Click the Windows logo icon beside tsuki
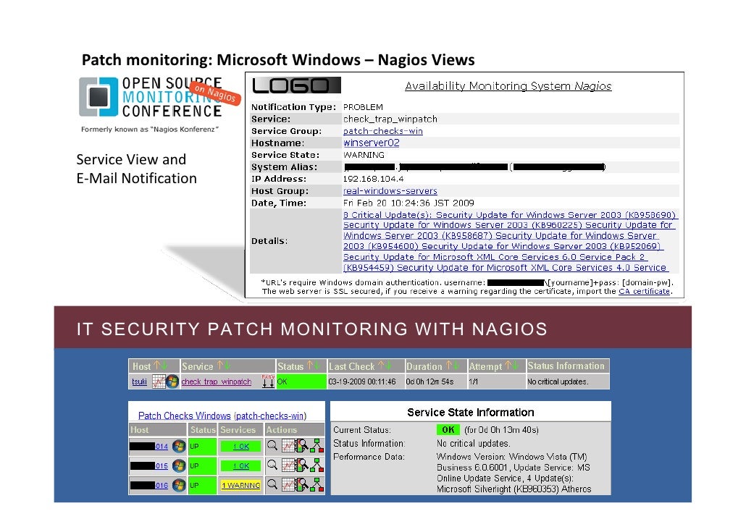 click(x=172, y=381)
